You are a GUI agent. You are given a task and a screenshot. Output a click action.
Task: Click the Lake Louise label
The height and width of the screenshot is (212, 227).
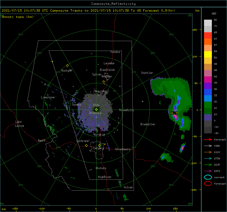tap(19, 124)
